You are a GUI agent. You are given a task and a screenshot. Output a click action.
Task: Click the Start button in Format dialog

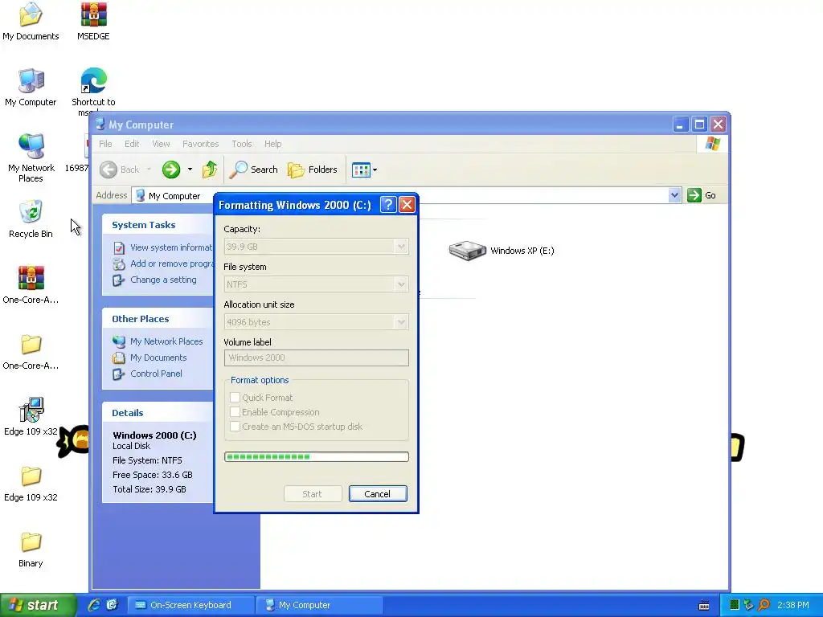click(x=313, y=494)
